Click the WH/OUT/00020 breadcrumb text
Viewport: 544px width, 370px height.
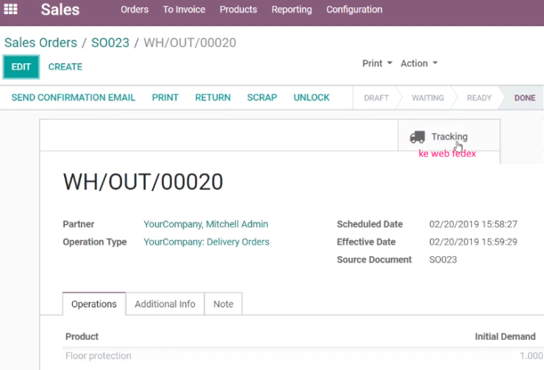190,43
